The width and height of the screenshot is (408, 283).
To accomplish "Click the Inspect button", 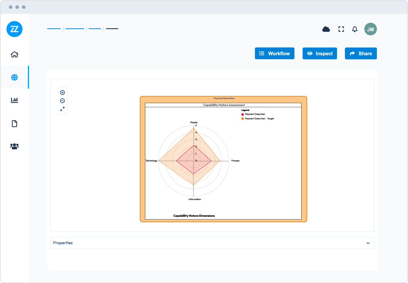I will tap(320, 54).
